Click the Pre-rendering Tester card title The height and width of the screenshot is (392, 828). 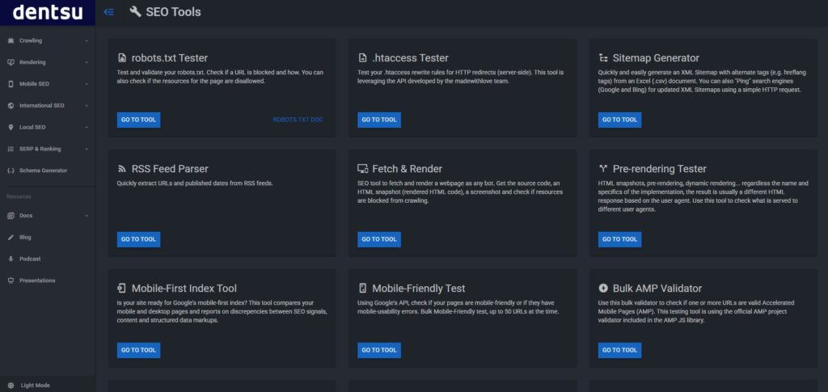coord(660,169)
